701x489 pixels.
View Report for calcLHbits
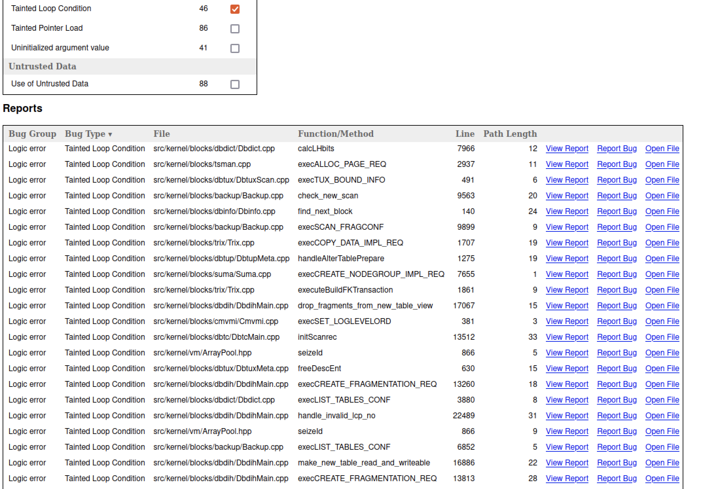click(567, 149)
